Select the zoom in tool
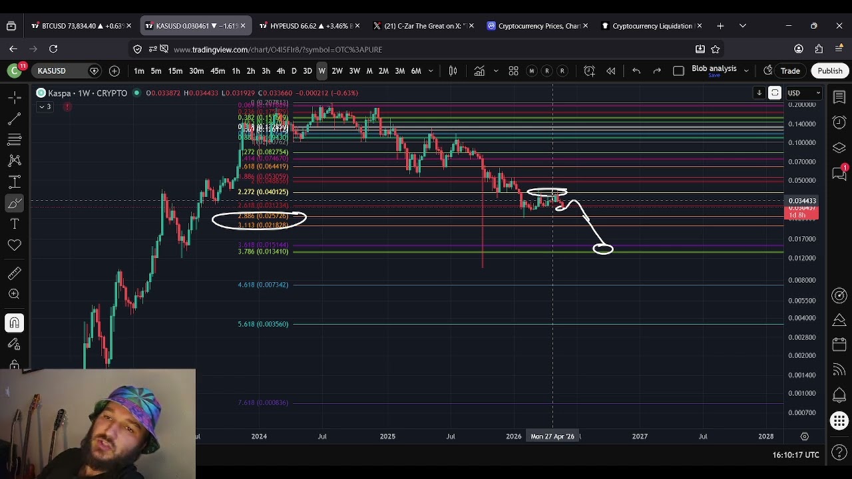 click(x=14, y=294)
